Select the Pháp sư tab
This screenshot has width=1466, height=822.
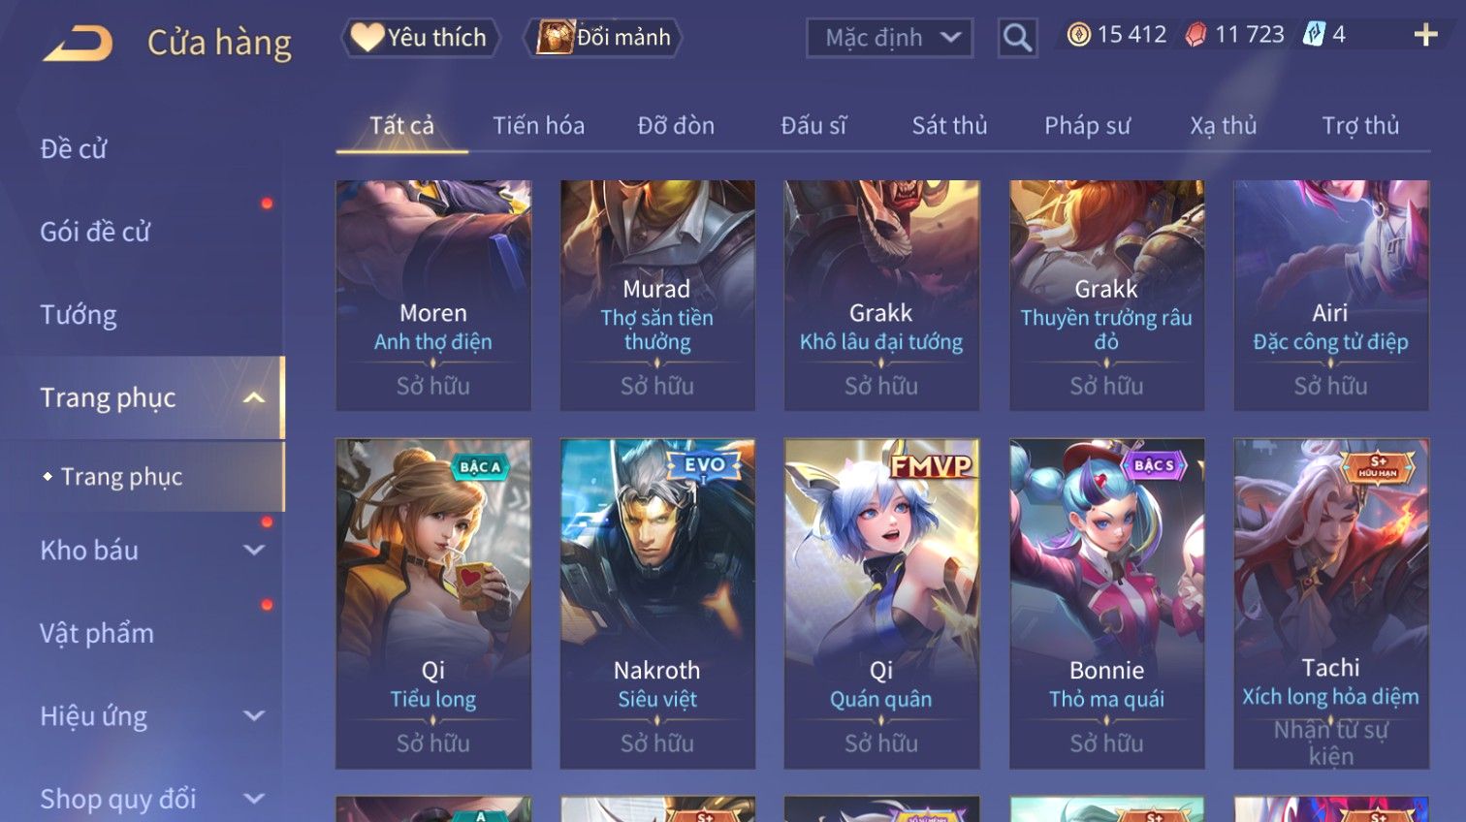pyautogui.click(x=1087, y=126)
